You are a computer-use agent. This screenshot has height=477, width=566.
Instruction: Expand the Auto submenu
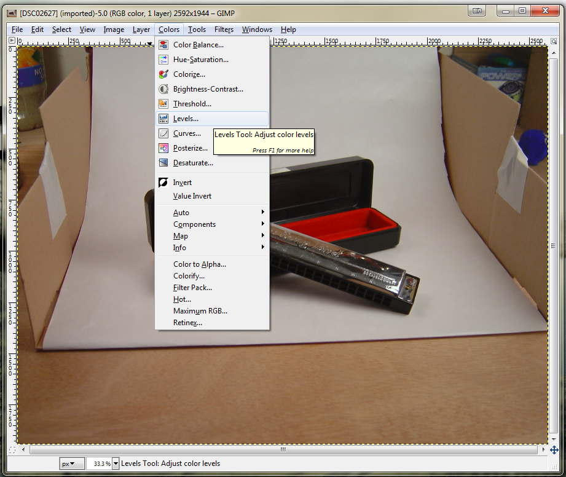pos(182,212)
